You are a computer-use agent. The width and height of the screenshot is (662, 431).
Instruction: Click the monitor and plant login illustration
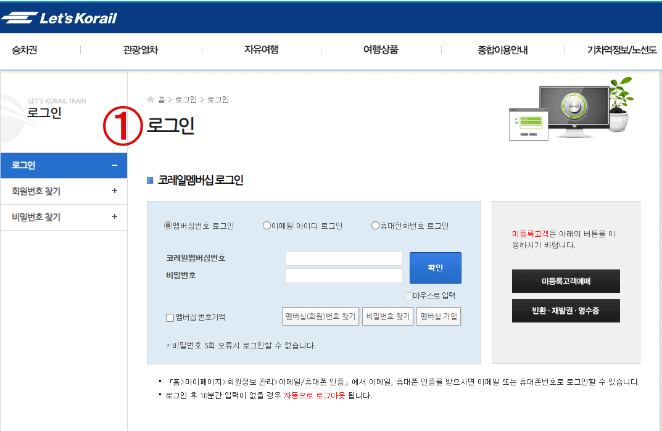571,109
